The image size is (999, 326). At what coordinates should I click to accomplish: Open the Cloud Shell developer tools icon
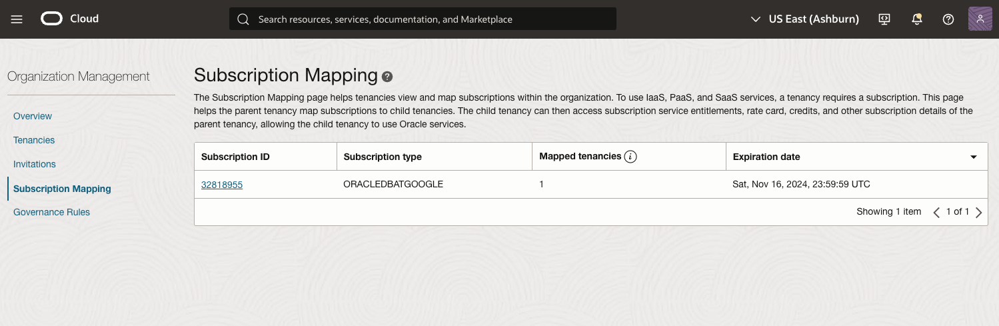[884, 19]
